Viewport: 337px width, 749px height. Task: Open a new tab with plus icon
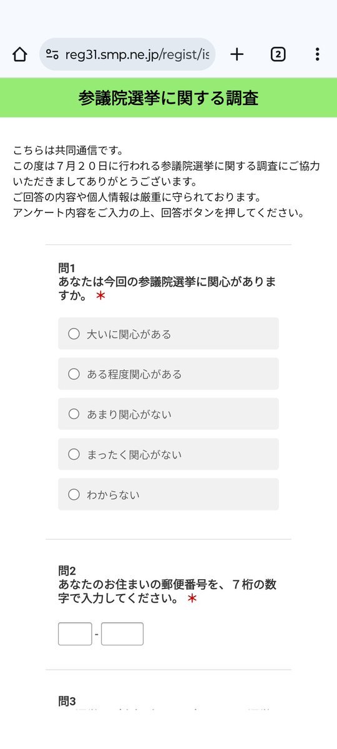coord(237,54)
